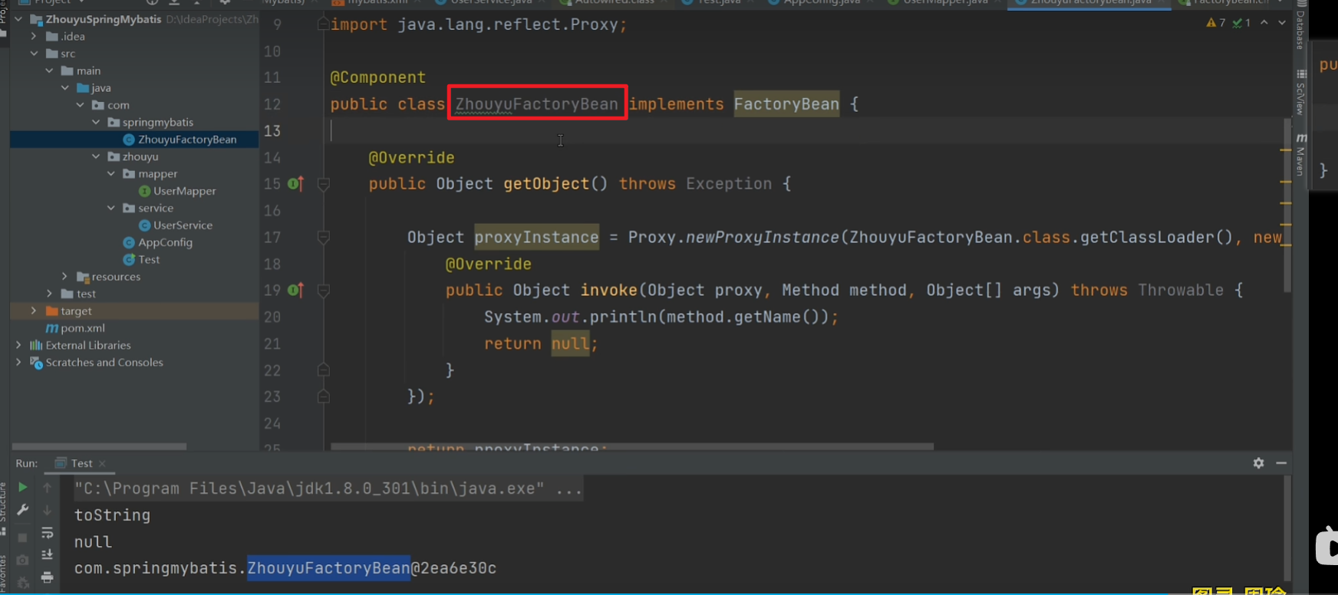The image size is (1338, 595).
Task: Expand the test folder
Action: [49, 294]
